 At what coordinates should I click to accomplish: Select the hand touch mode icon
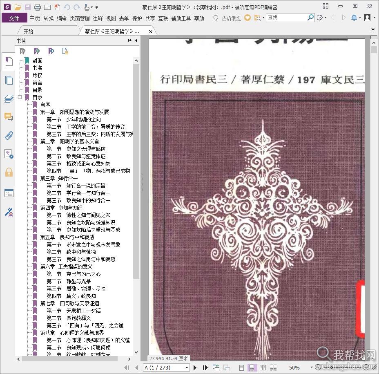pos(87,7)
